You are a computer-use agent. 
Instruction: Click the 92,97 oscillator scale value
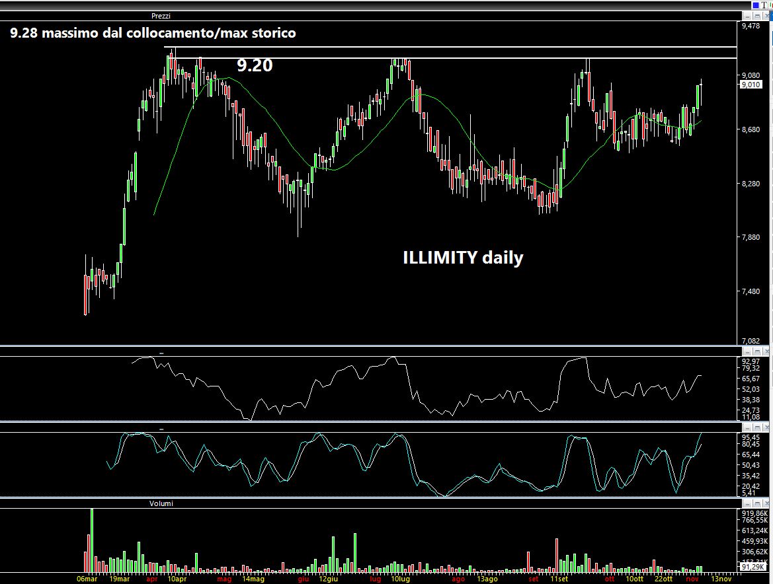click(x=751, y=361)
